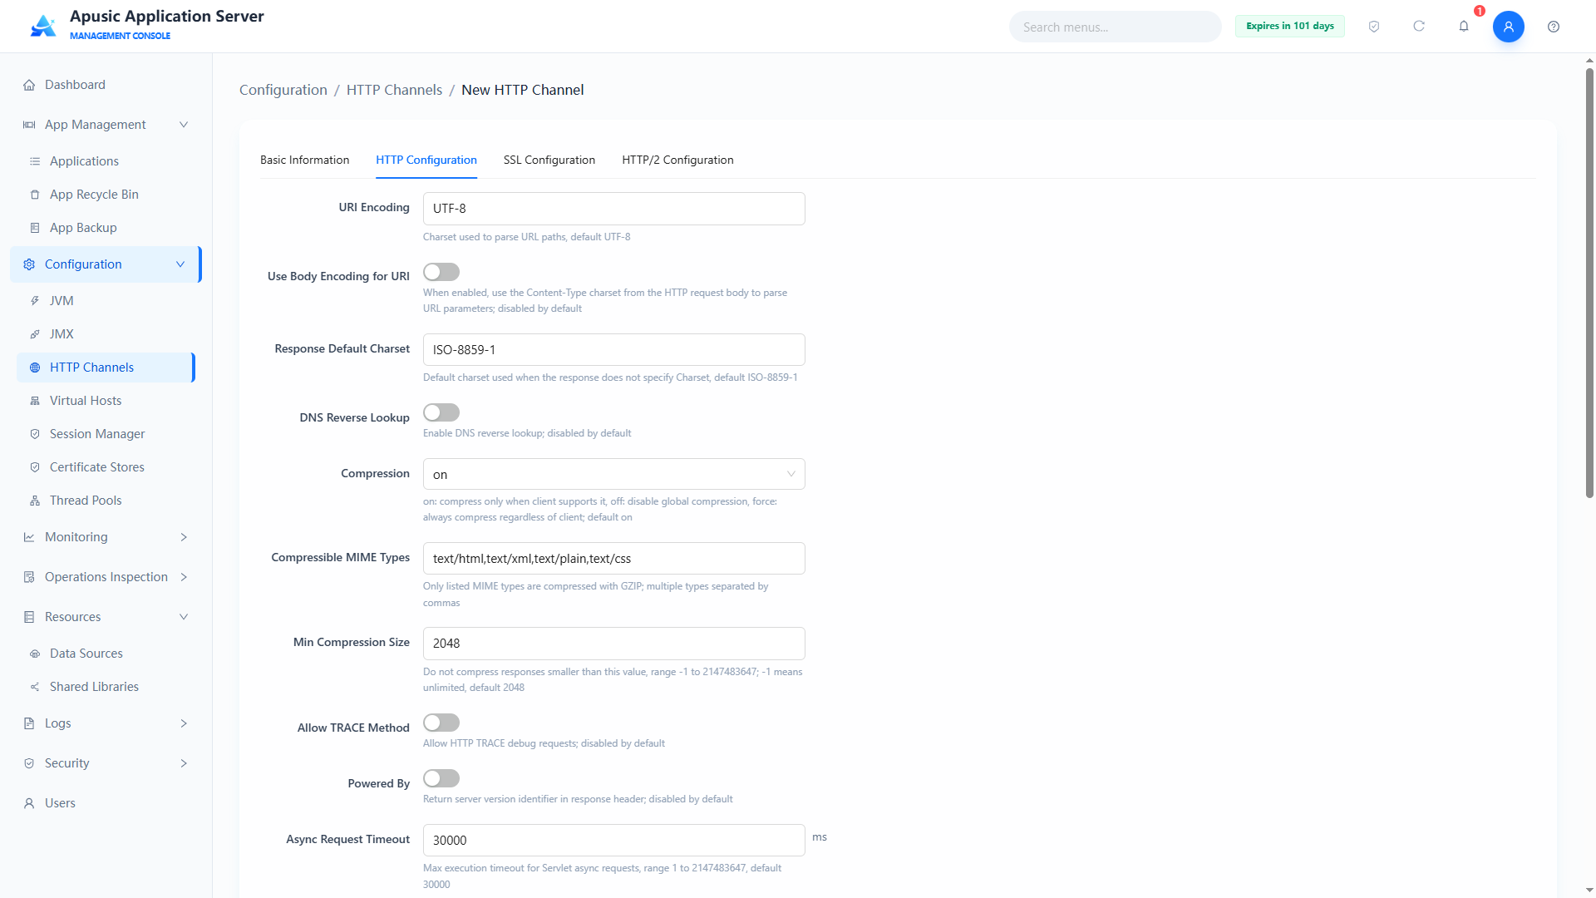The width and height of the screenshot is (1596, 898).
Task: Click the App Recycle Bin icon
Action: coord(35,195)
